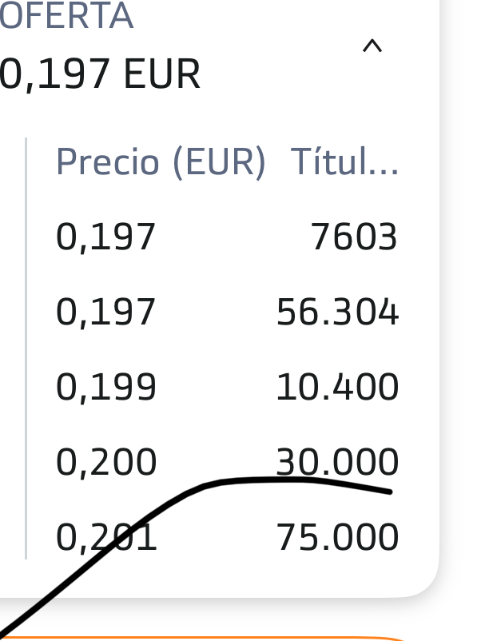Click the Precio (EUR) column header
Screen dimensions: 497x641
click(161, 162)
